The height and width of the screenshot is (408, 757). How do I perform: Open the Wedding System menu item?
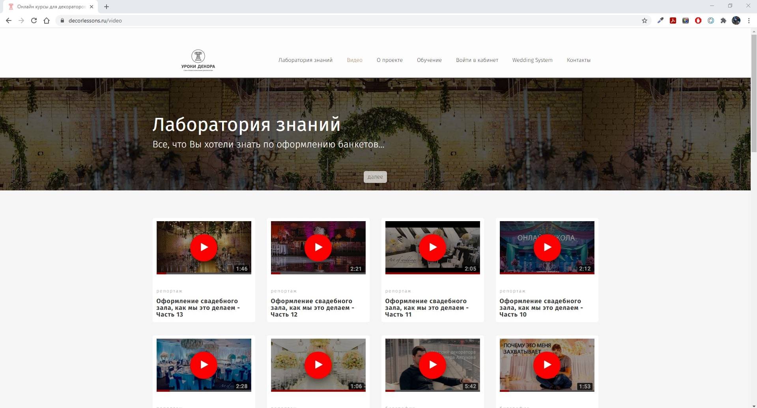(x=532, y=60)
